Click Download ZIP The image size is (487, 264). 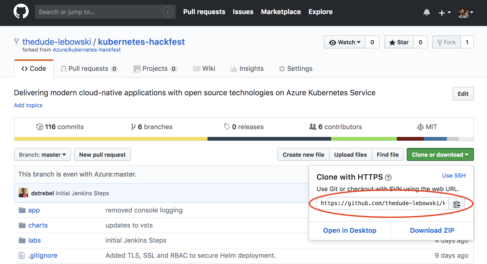[x=432, y=231]
